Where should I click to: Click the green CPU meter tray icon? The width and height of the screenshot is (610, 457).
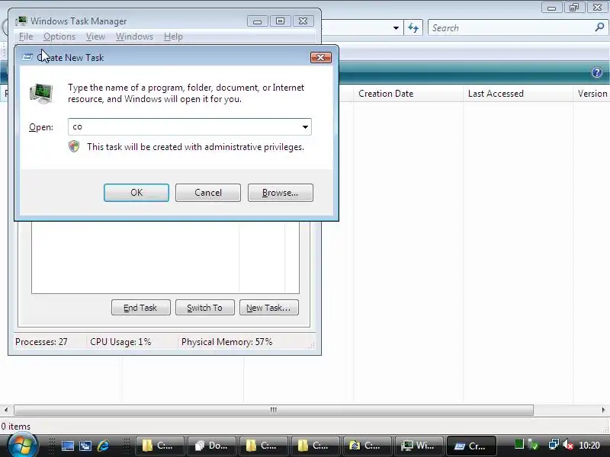point(519,444)
